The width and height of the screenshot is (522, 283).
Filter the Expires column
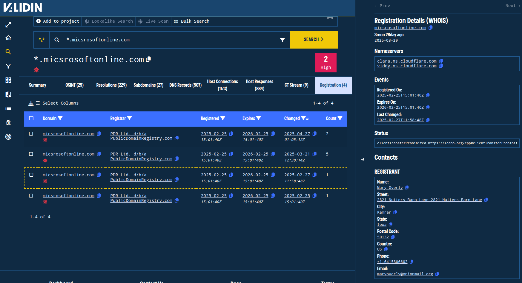coord(259,119)
